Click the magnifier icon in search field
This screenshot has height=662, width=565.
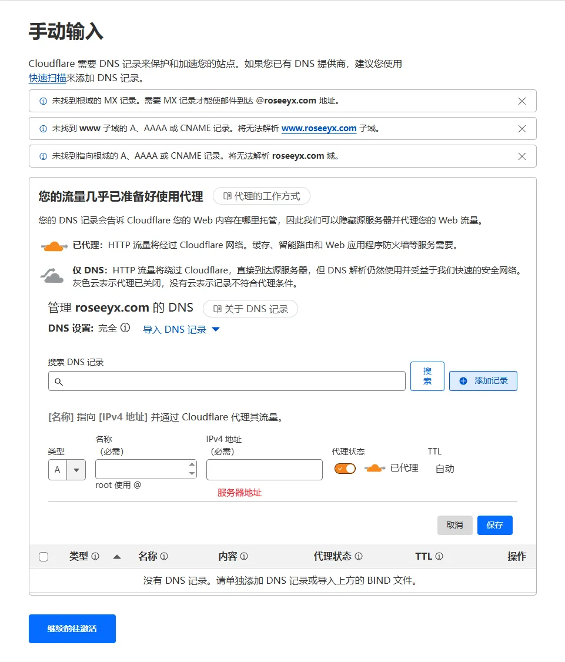59,382
